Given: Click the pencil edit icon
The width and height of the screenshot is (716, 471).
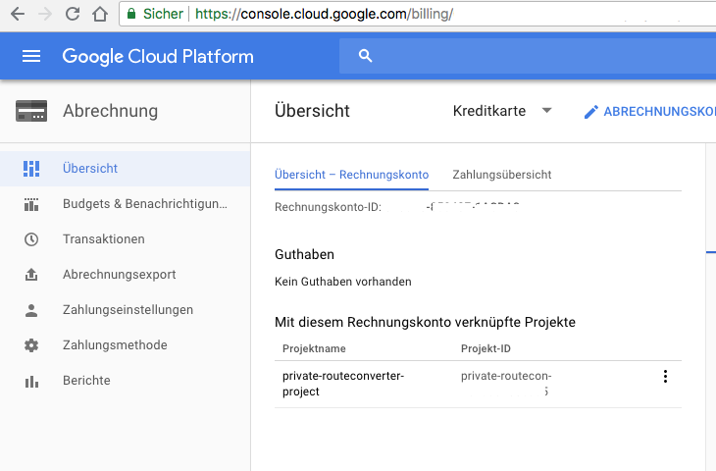Looking at the screenshot, I should pyautogui.click(x=590, y=112).
